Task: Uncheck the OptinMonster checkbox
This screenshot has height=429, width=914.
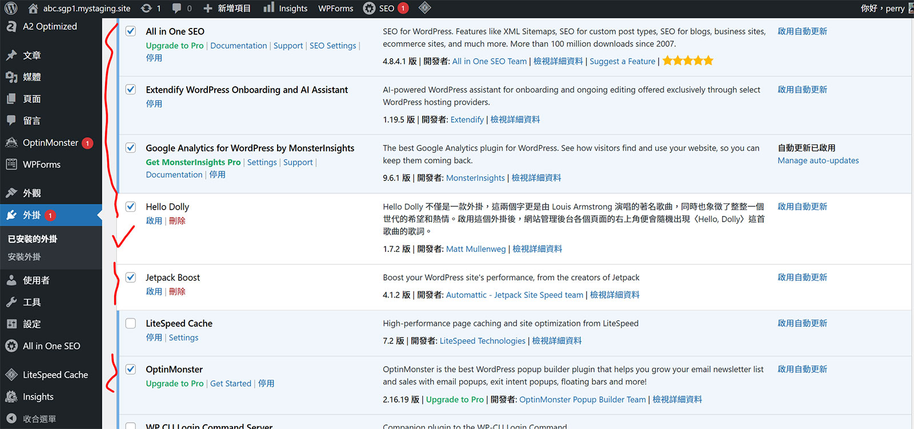Action: pos(131,370)
